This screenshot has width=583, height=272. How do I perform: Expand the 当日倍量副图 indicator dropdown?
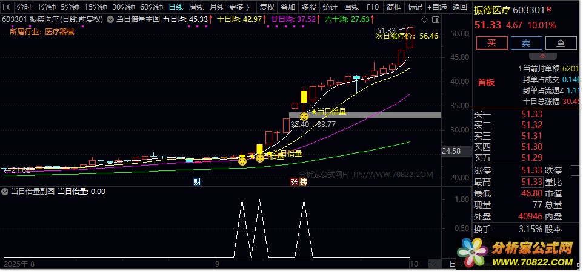(x=5, y=192)
